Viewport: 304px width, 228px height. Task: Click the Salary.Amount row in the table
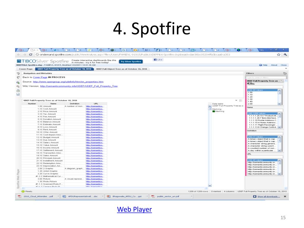click(x=64, y=142)
